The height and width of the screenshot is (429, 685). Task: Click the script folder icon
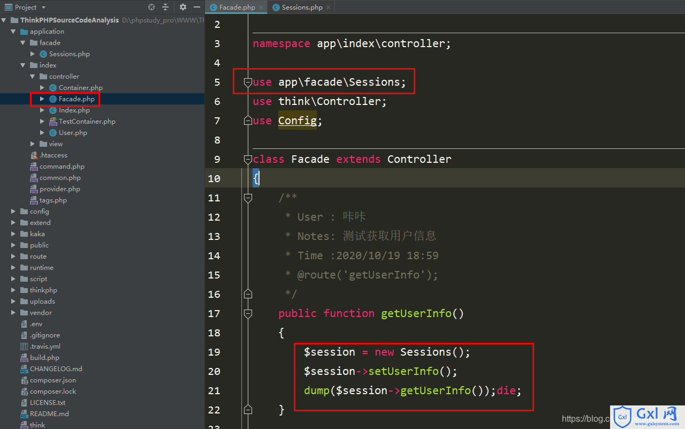[x=24, y=279]
